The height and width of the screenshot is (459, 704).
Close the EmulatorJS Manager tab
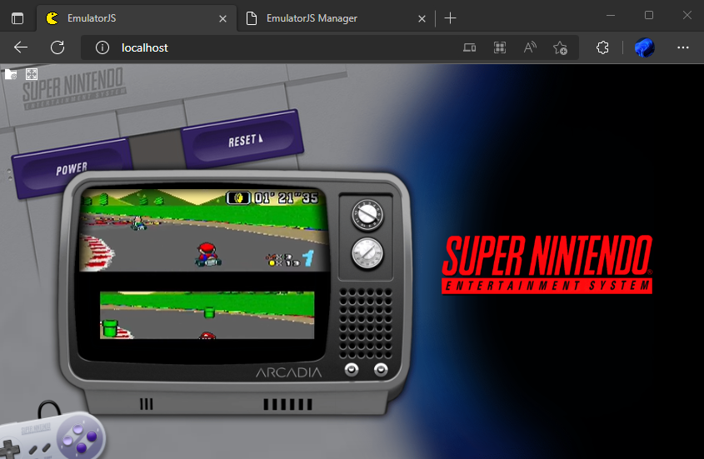coord(422,18)
